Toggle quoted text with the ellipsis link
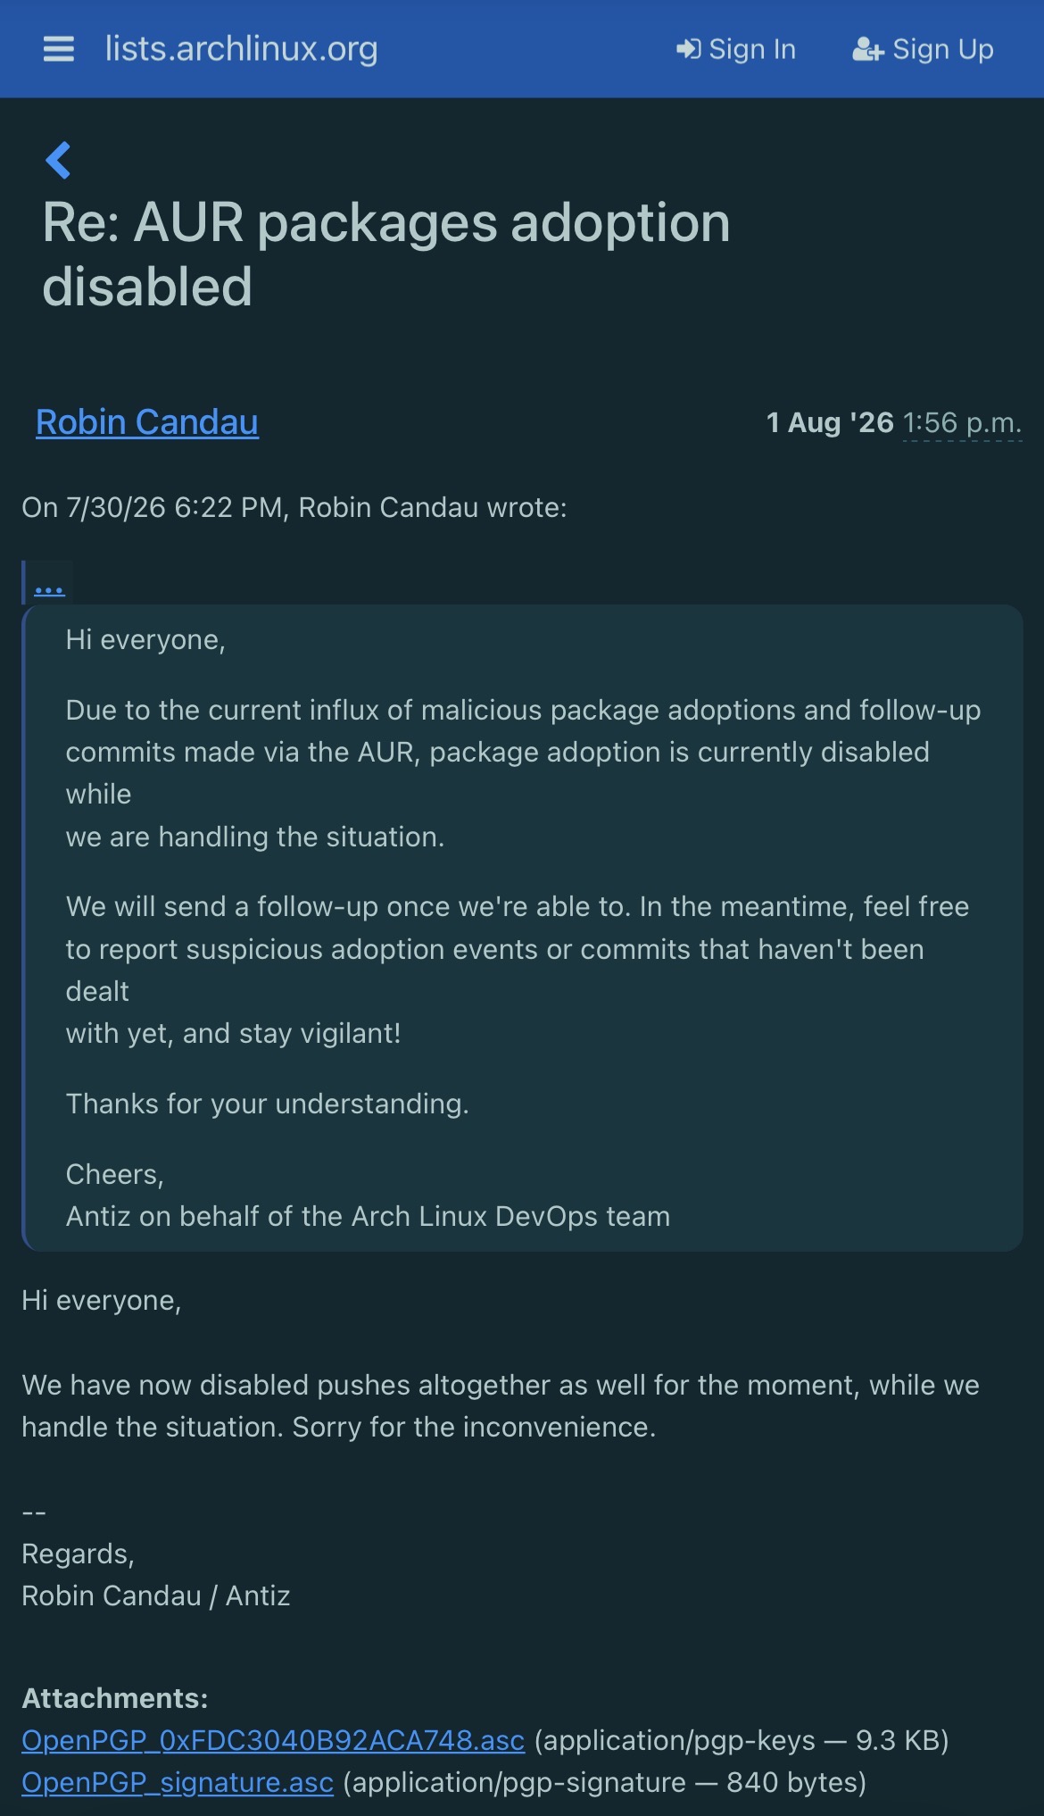 point(49,587)
